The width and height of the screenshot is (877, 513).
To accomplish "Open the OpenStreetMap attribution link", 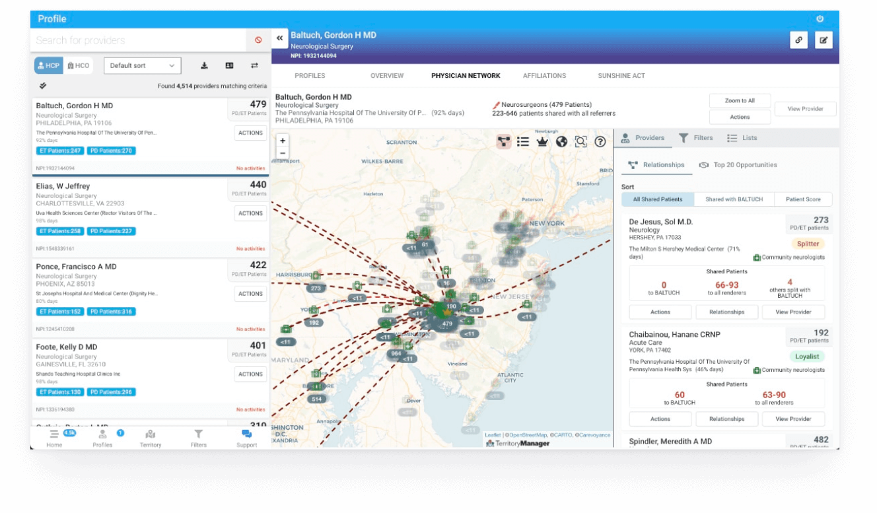I will (527, 435).
